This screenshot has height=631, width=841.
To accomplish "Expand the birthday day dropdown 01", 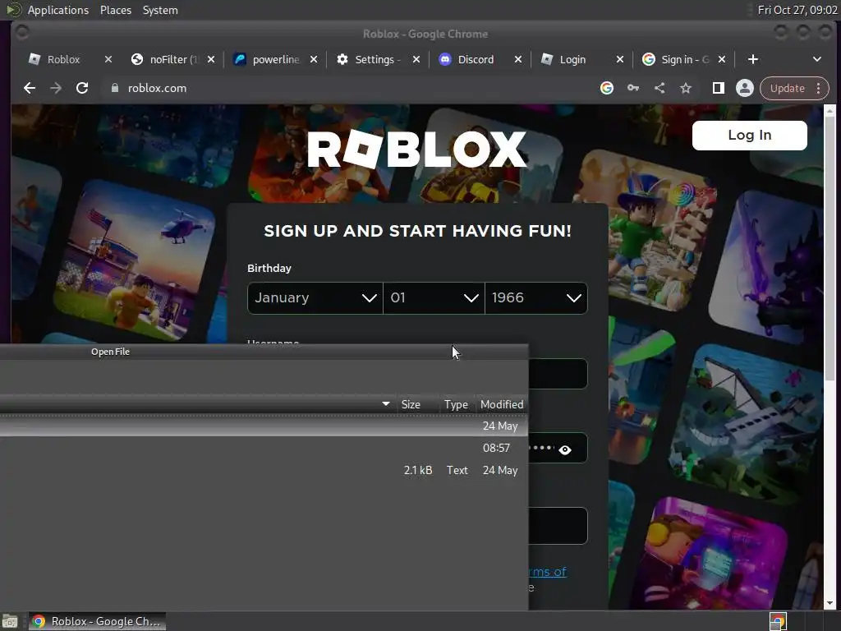I will (x=434, y=297).
